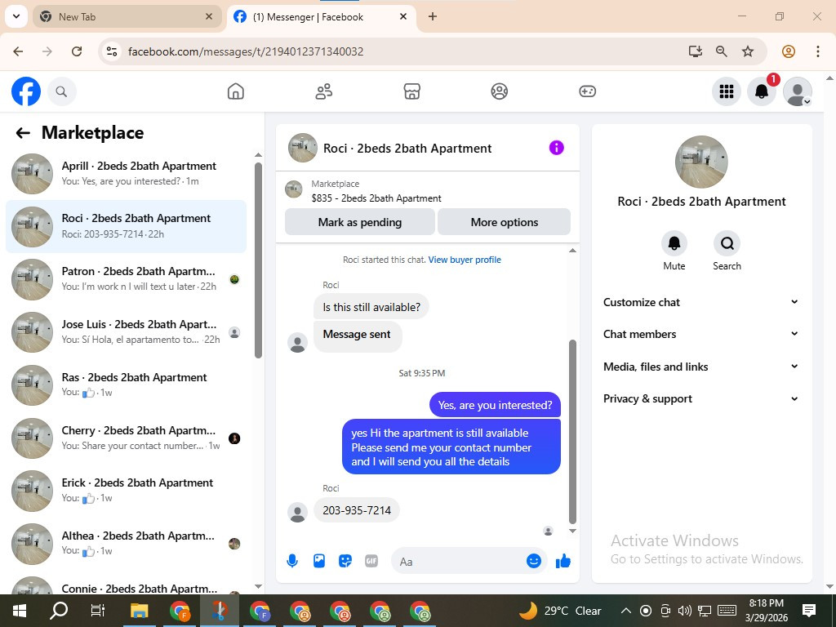The image size is (836, 627).
Task: Go back using the Marketplace arrow
Action: tap(23, 133)
